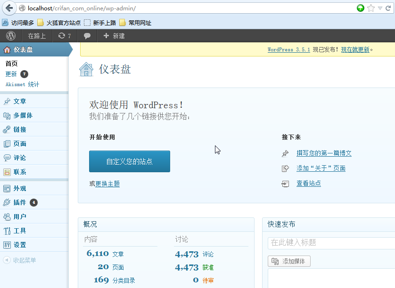Image resolution: width=395 pixels, height=288 pixels.
Task: Click the bubble icon beside 评论
Action: [x=7, y=158]
